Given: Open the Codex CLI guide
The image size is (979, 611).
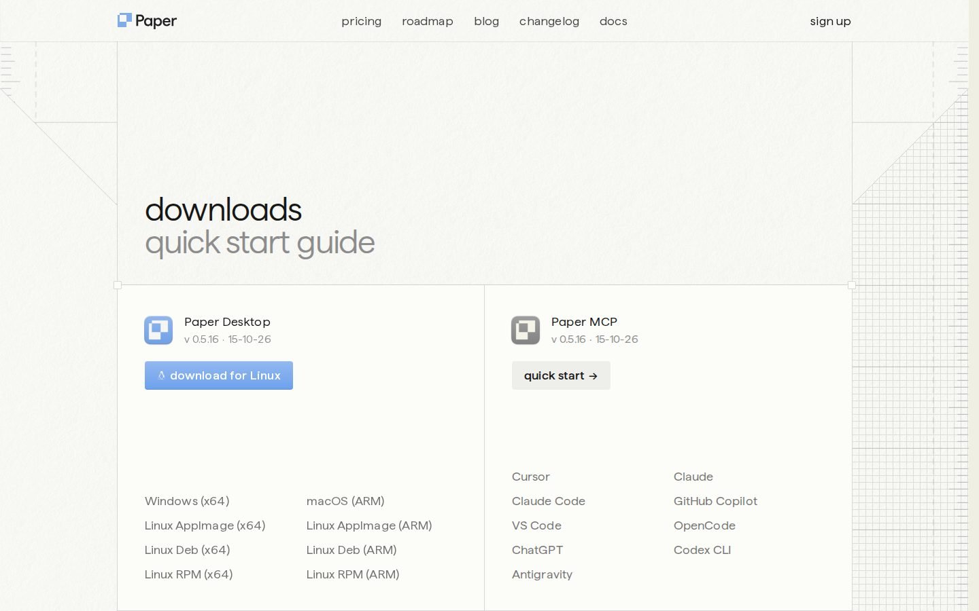Looking at the screenshot, I should pyautogui.click(x=702, y=550).
